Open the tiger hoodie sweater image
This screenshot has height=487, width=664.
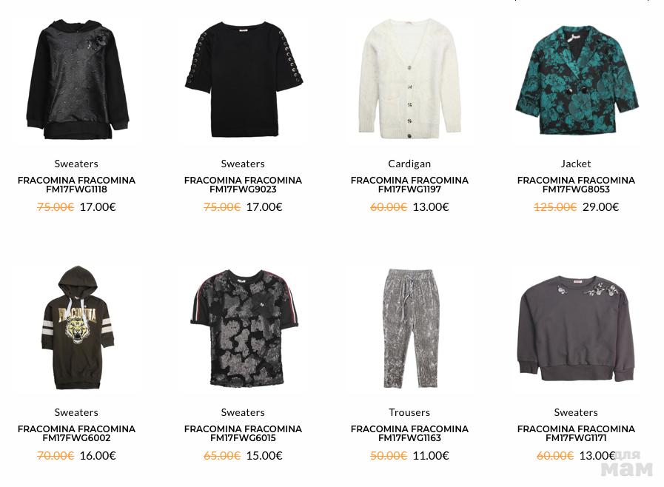pyautogui.click(x=77, y=327)
